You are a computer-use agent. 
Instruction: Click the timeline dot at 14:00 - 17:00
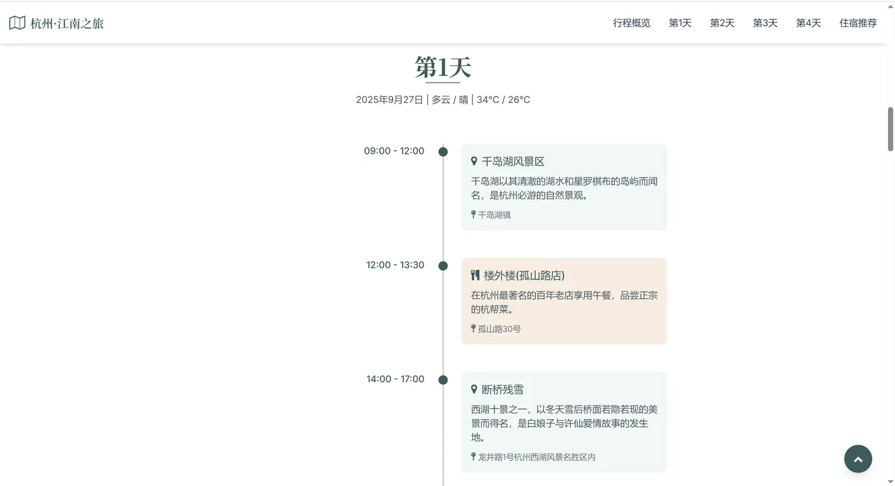point(443,379)
